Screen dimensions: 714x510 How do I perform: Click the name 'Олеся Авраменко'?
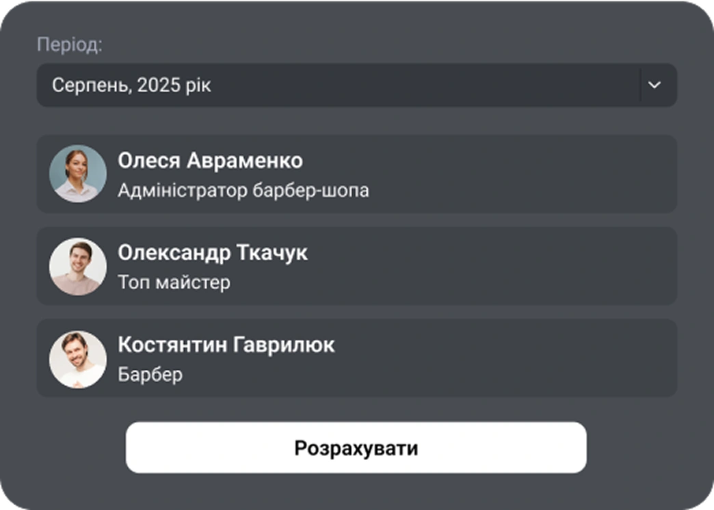211,161
